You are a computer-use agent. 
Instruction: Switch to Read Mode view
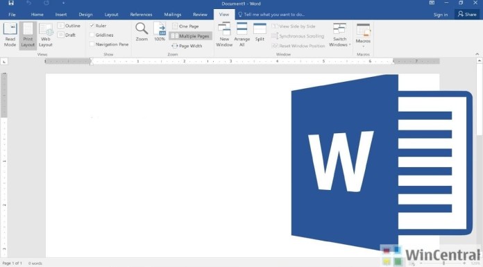pos(10,35)
